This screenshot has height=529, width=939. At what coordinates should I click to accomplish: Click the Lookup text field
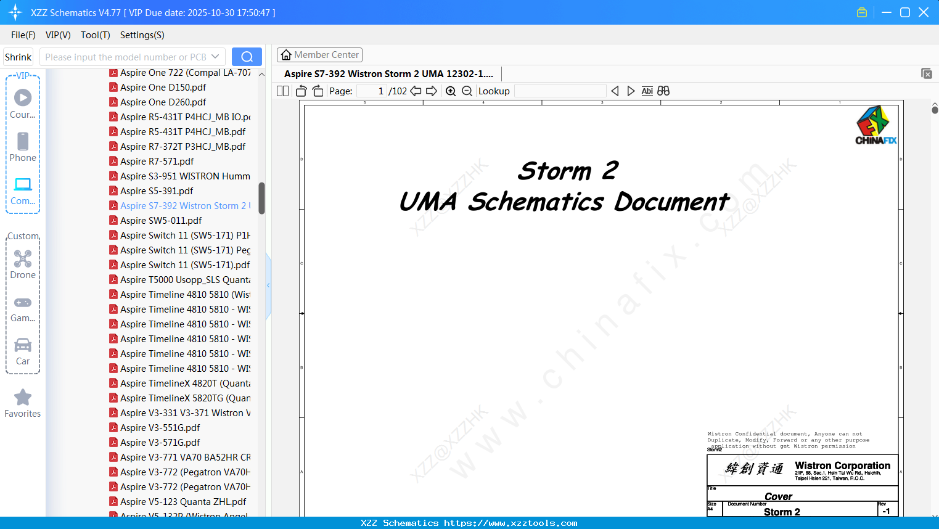pyautogui.click(x=560, y=91)
